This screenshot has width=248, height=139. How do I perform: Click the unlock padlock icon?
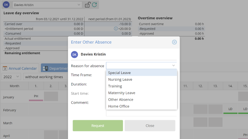click(88, 5)
